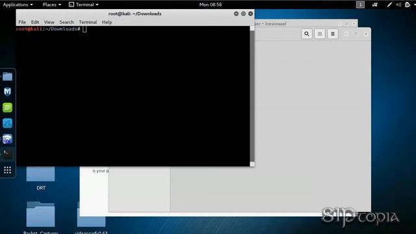This screenshot has height=234, width=416.
Task: Click the terminal title root@kali: ~/Downloads
Action: [x=135, y=14]
